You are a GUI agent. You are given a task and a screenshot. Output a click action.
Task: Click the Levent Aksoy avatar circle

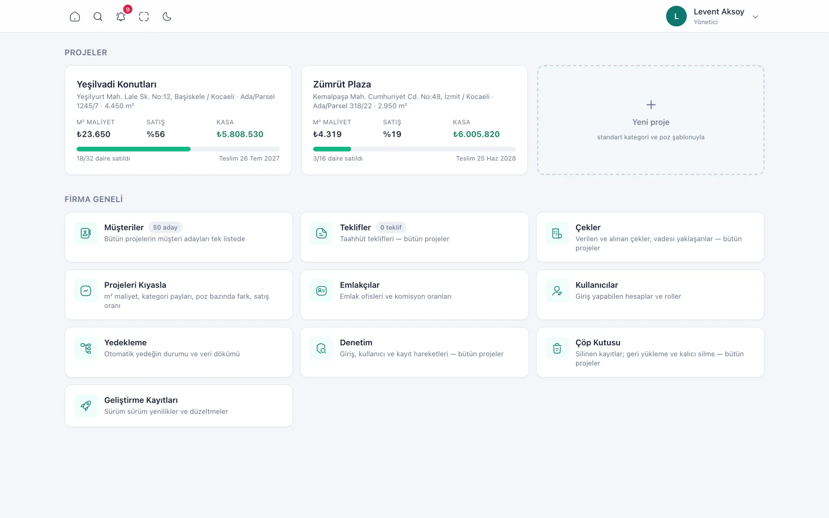pos(676,16)
